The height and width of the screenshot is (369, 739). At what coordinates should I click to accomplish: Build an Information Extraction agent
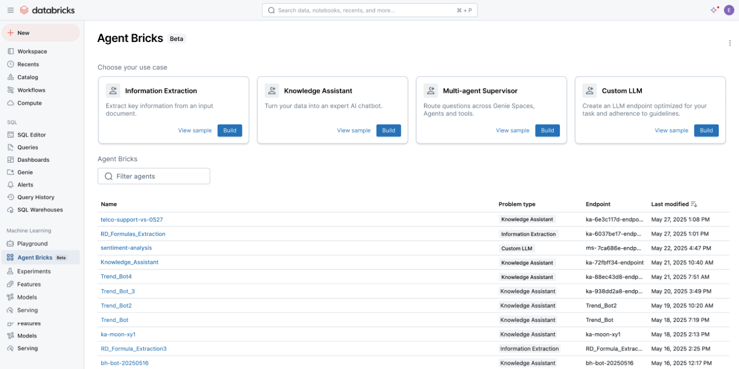click(229, 131)
